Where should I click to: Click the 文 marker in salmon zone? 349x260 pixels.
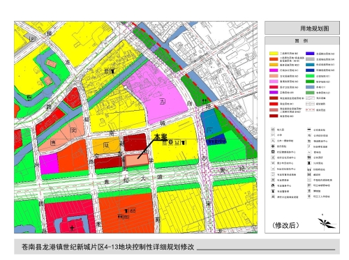click(x=73, y=130)
